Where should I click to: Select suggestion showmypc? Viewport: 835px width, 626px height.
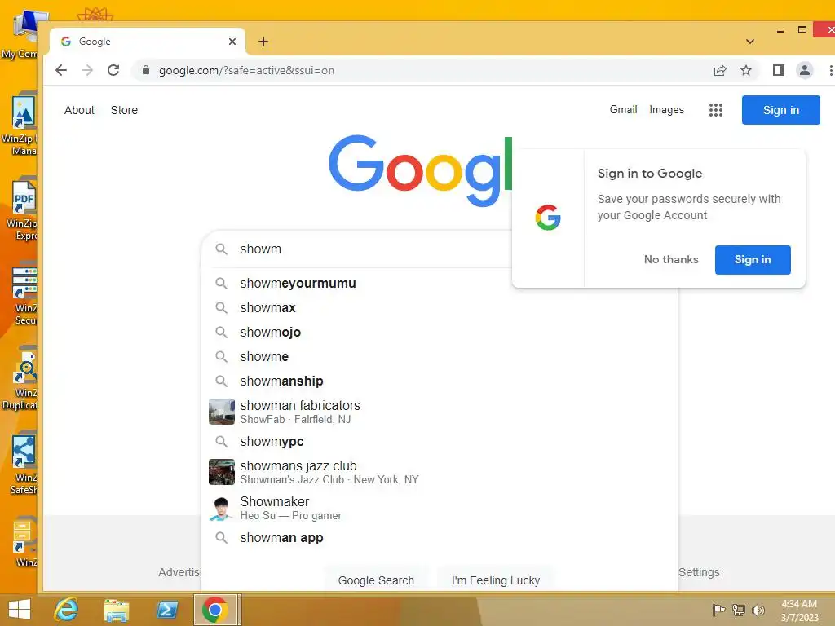(x=439, y=441)
